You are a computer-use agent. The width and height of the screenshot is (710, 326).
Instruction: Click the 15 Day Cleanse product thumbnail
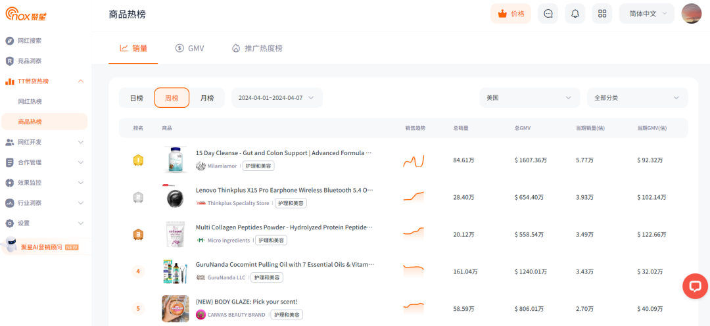pyautogui.click(x=176, y=160)
